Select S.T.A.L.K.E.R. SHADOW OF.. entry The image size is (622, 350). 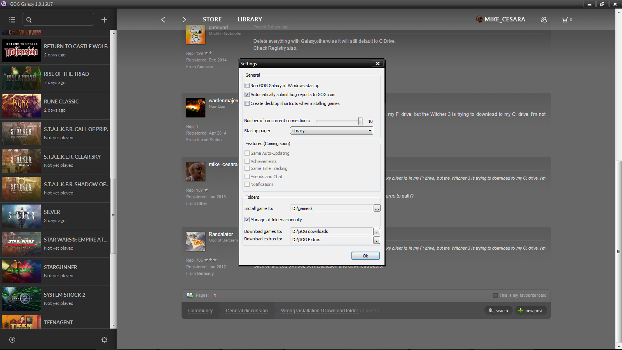55,189
